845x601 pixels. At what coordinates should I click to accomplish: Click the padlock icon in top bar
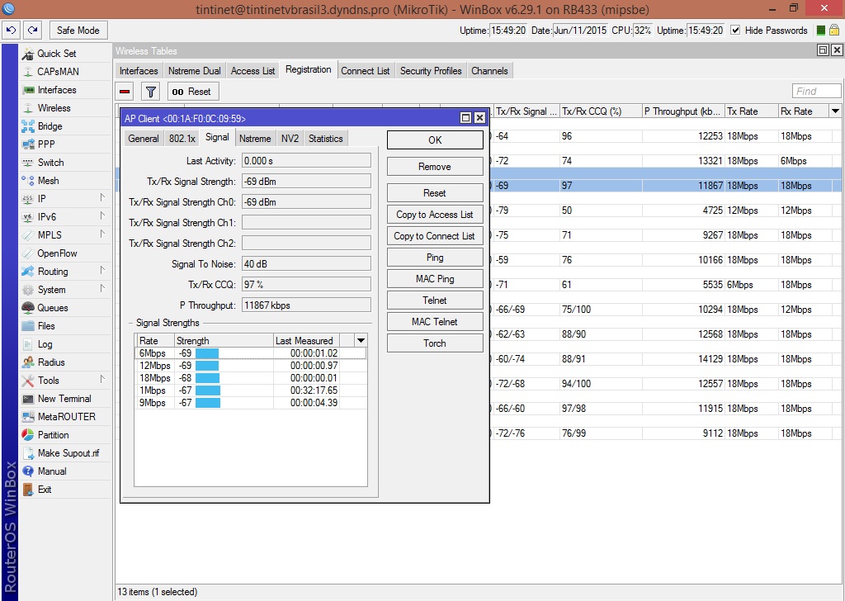tap(834, 31)
